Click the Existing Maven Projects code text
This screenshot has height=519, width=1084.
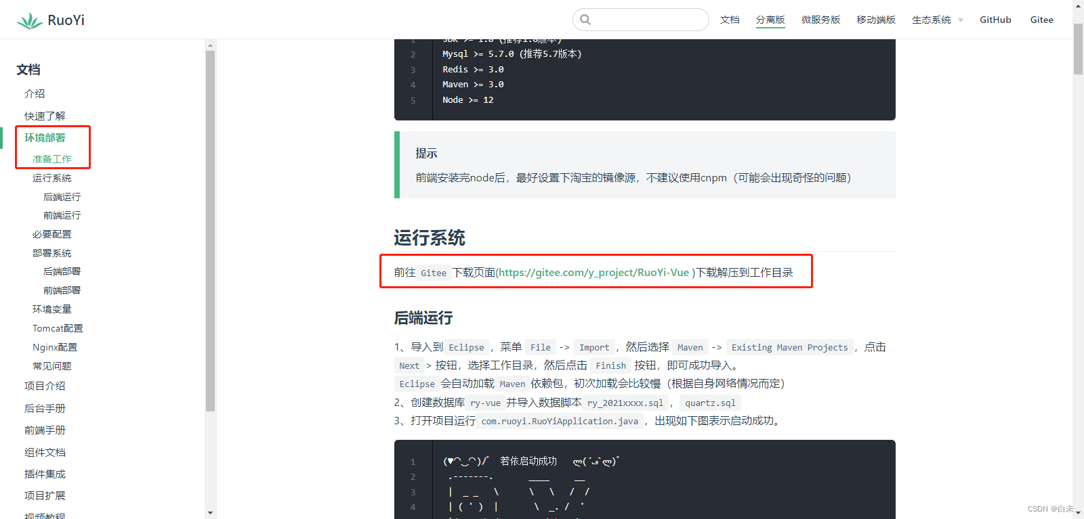(x=789, y=347)
